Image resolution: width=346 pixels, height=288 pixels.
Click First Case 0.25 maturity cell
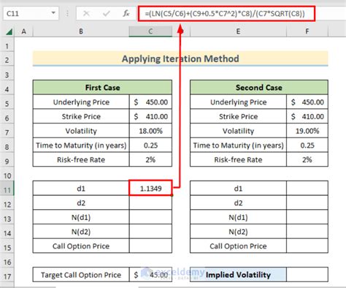[150, 145]
